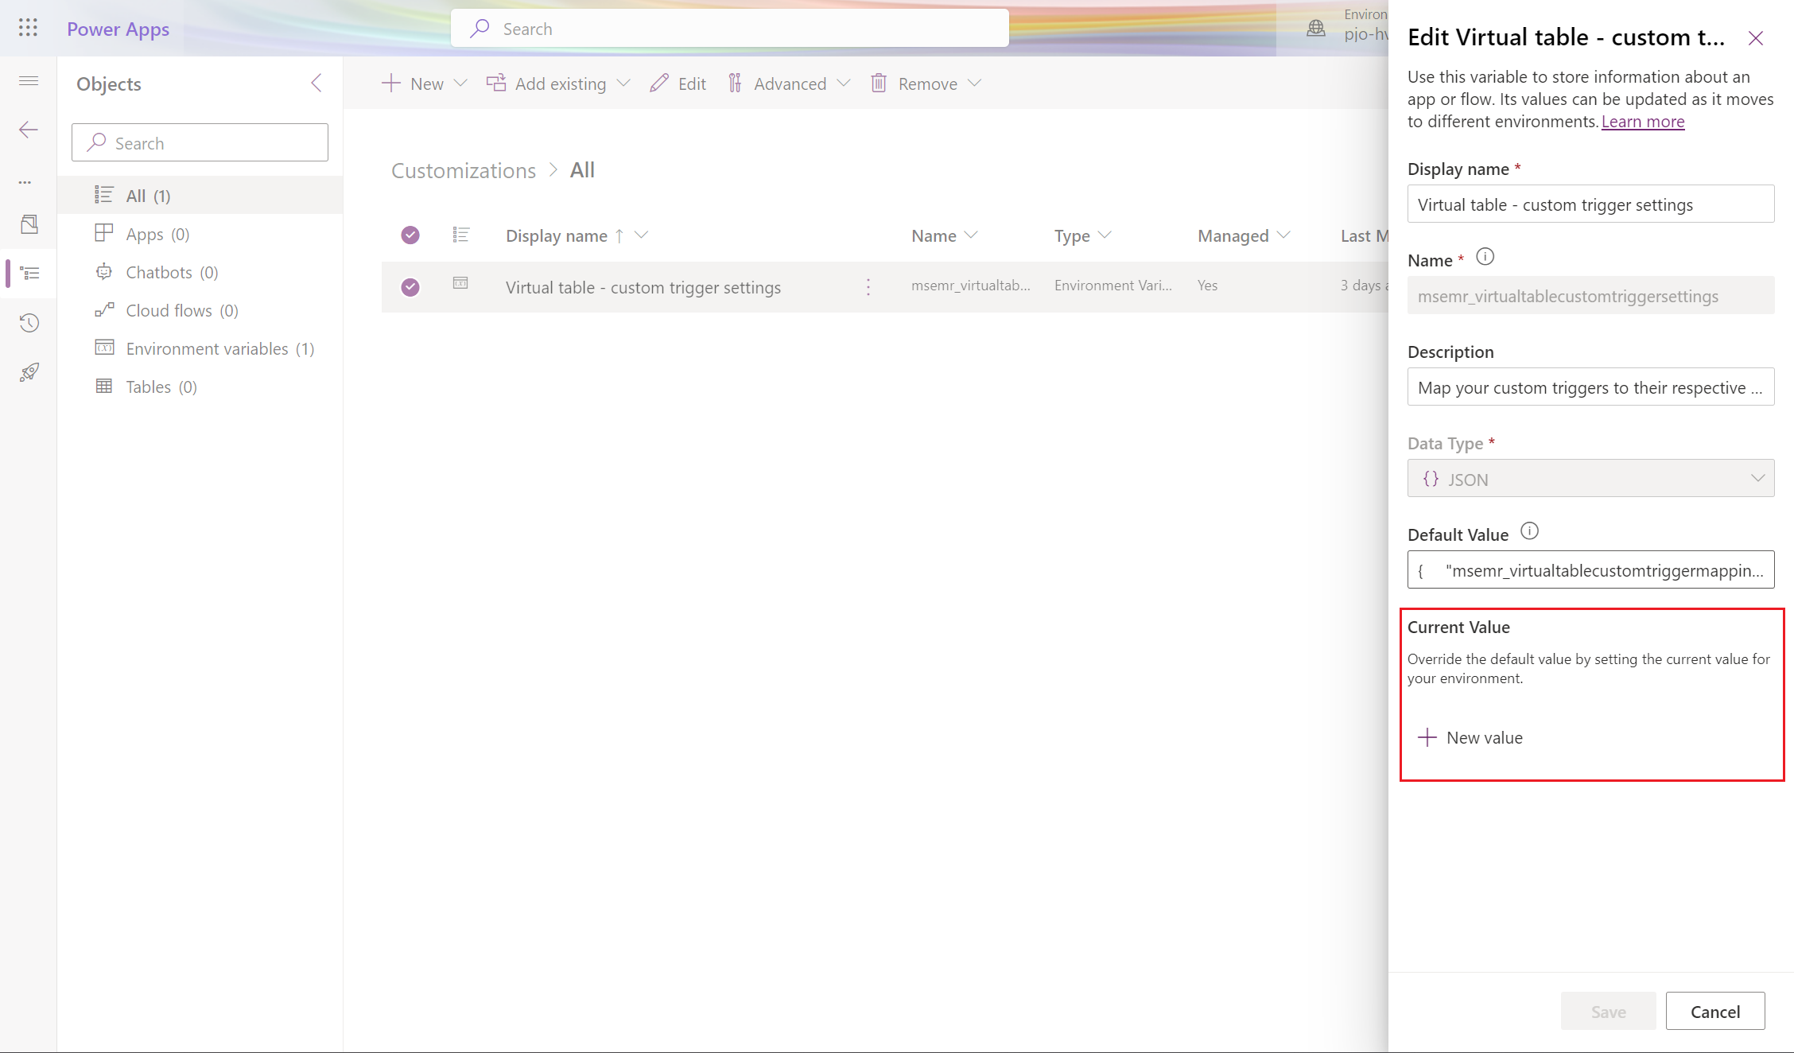Select the rocket pipelines icon in sidebar
The height and width of the screenshot is (1053, 1794).
29,372
